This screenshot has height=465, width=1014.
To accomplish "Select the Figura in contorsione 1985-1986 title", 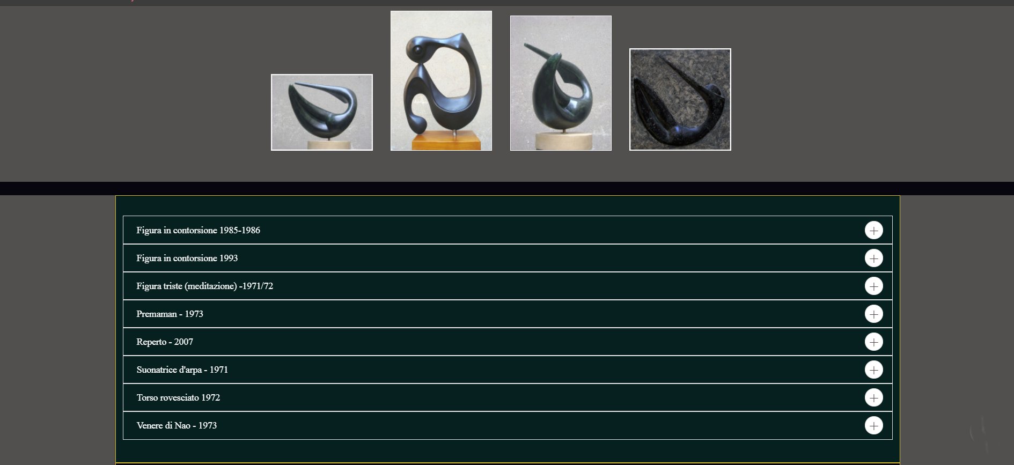I will pos(199,230).
